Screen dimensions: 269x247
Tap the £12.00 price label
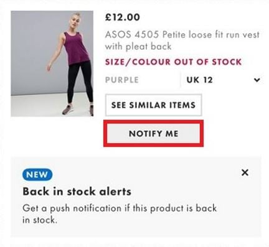(x=123, y=17)
